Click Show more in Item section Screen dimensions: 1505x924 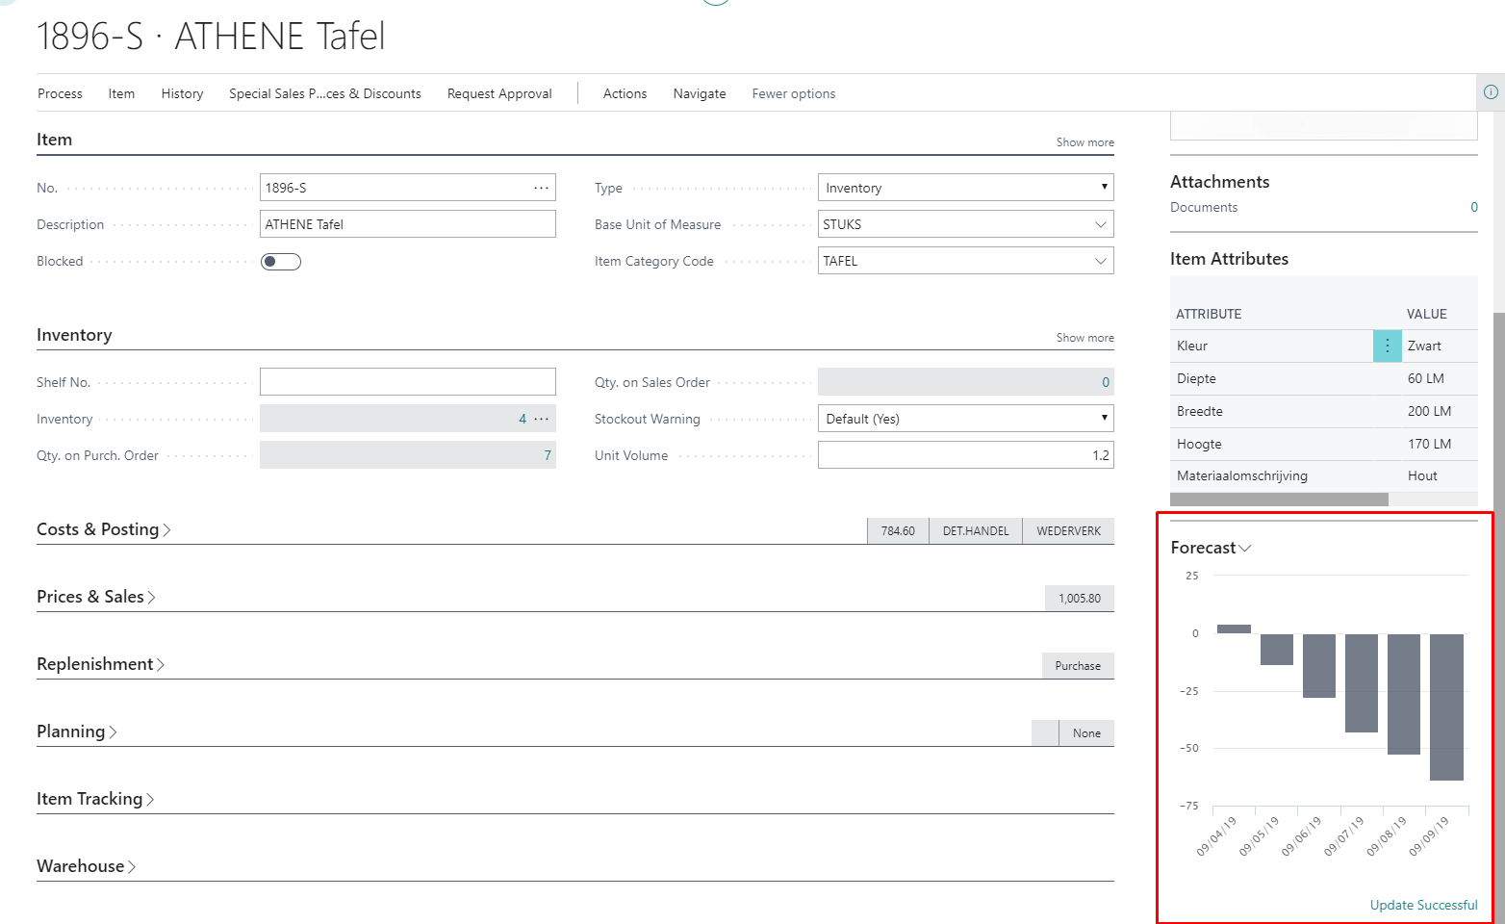click(1084, 142)
